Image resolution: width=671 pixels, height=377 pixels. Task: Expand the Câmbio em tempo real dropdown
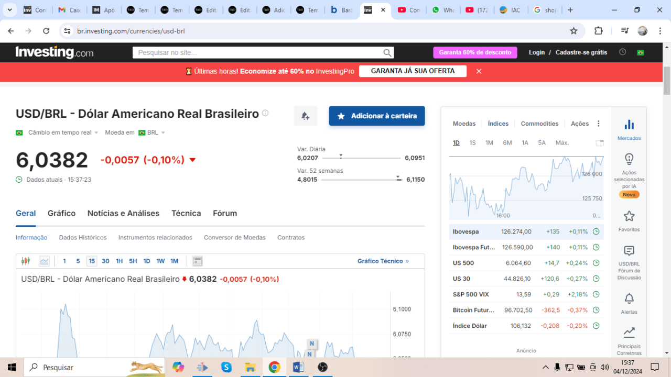pos(63,132)
